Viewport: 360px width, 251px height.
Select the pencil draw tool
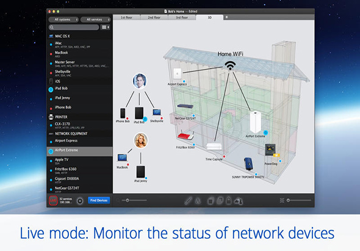pyautogui.click(x=189, y=201)
